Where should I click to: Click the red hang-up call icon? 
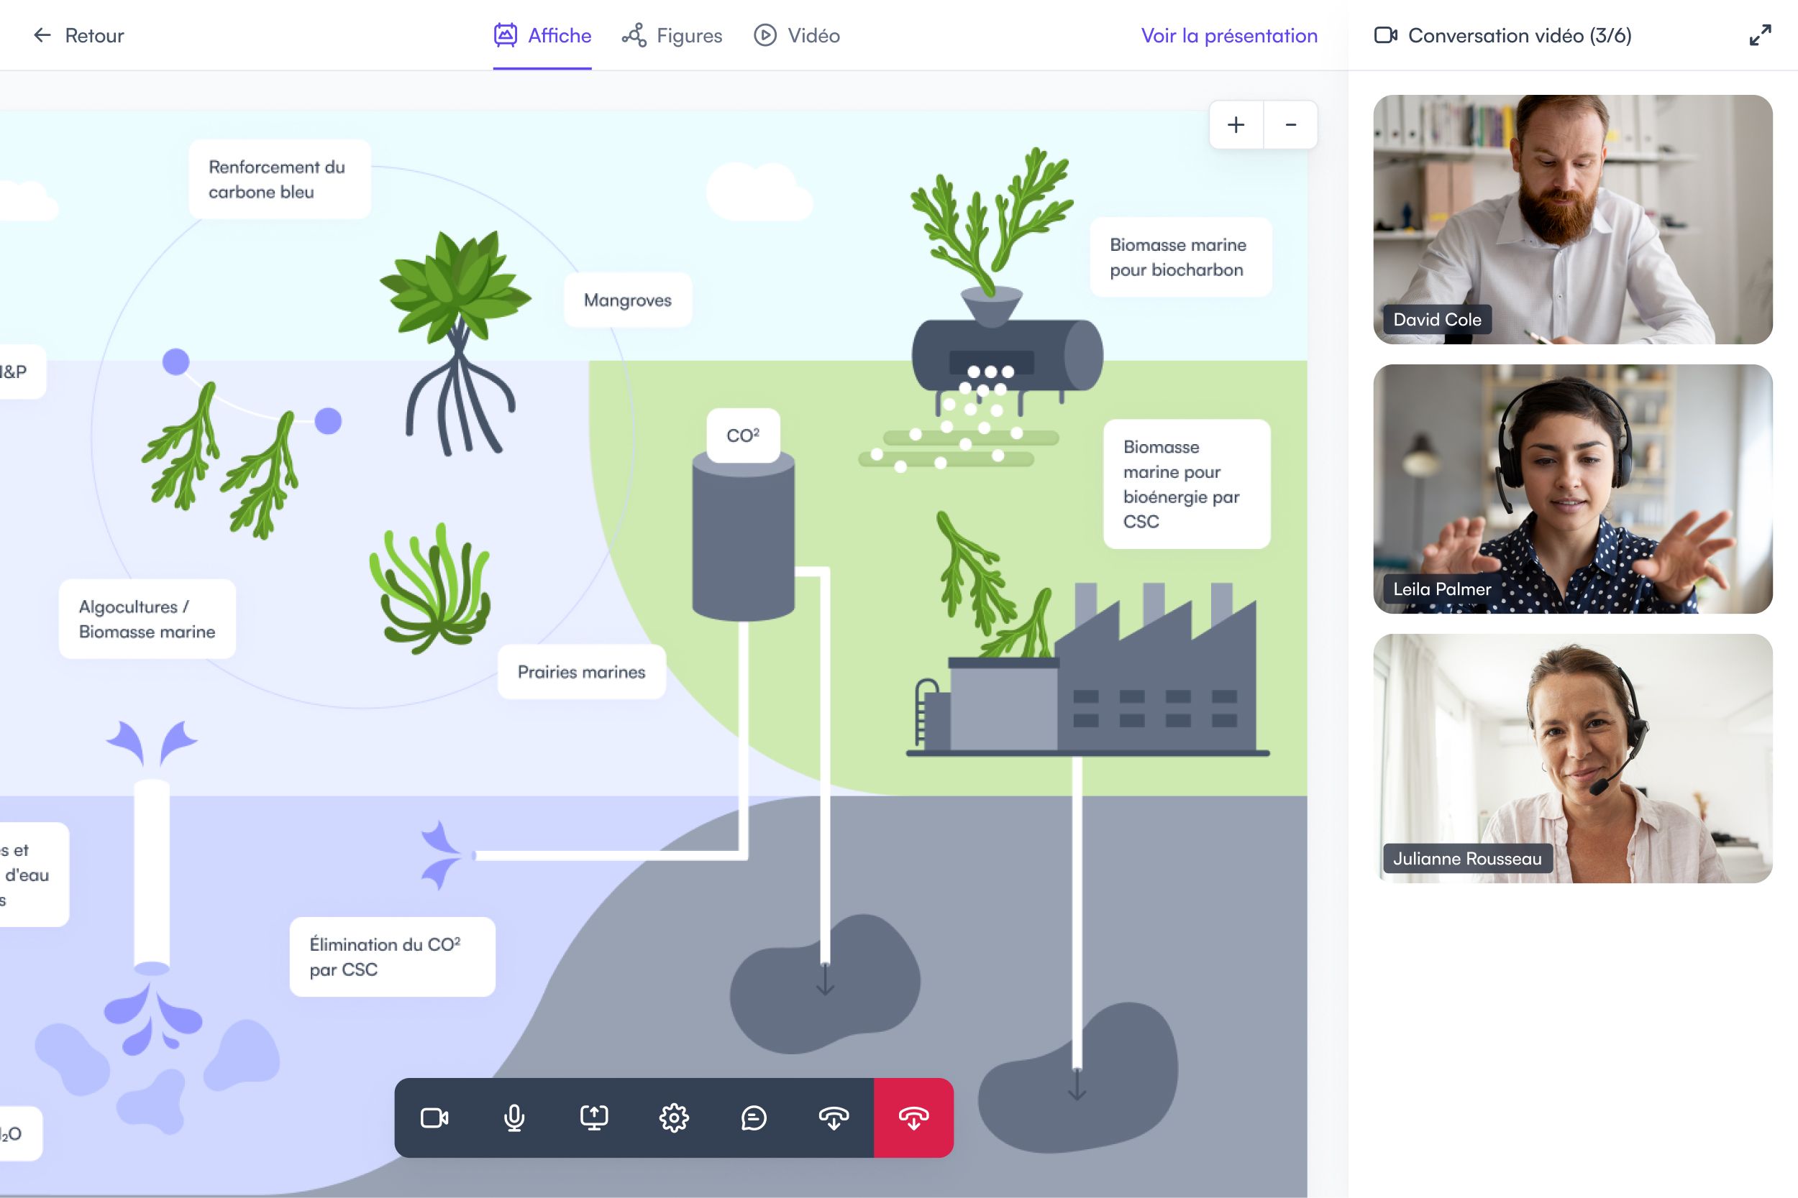[913, 1118]
